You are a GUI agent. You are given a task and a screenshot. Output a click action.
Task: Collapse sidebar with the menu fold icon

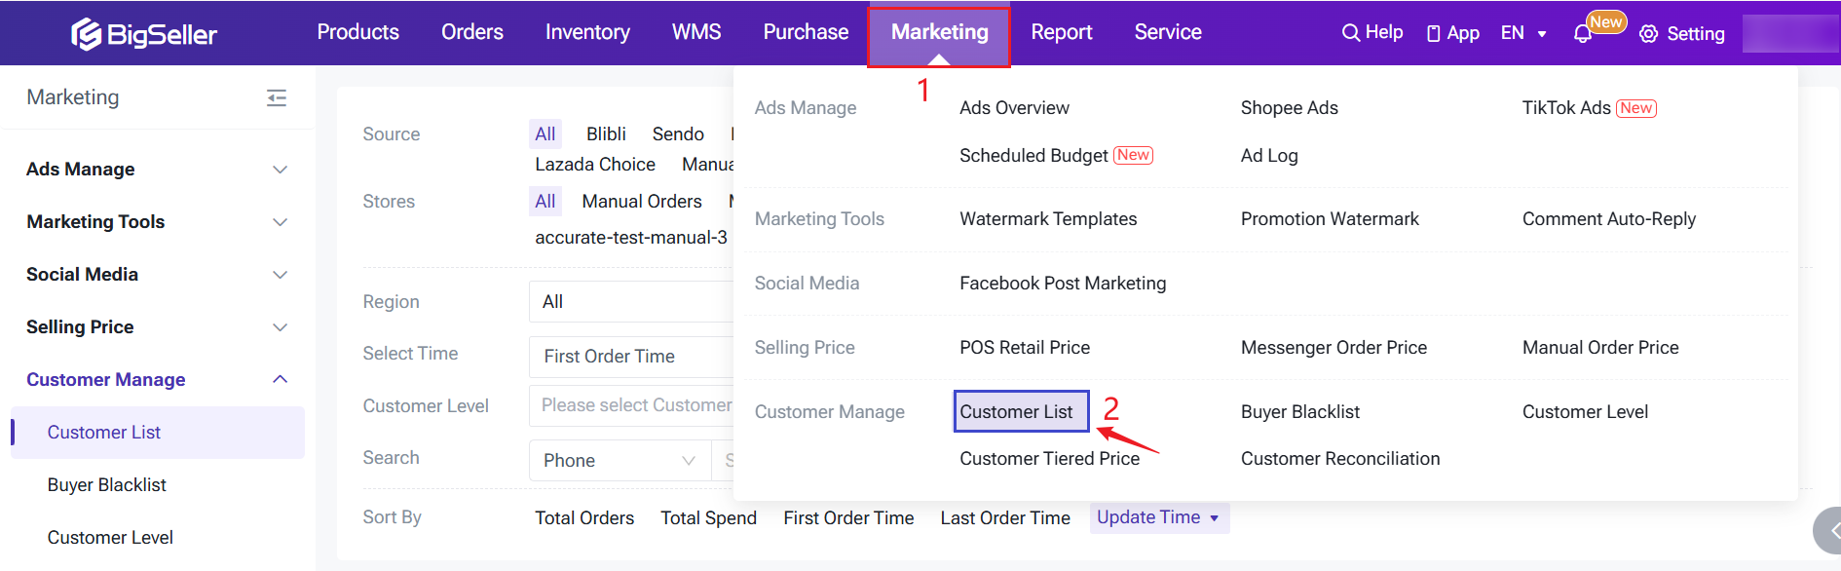tap(277, 97)
